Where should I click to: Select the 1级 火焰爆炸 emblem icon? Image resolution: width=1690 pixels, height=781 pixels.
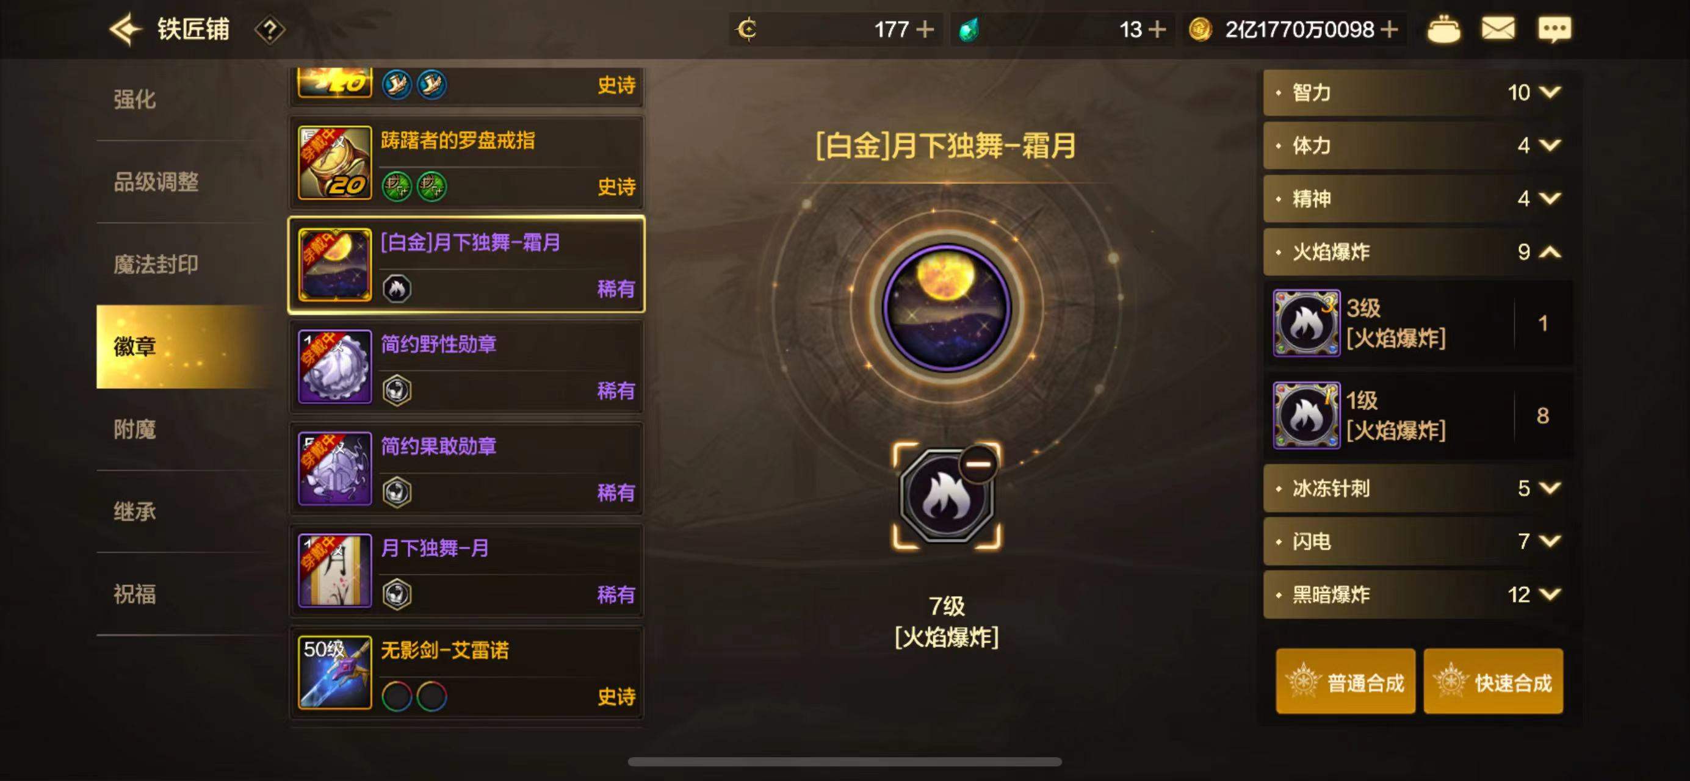click(x=1306, y=416)
